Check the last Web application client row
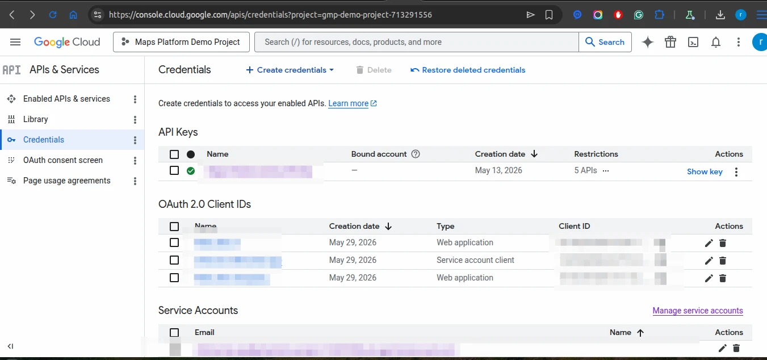The image size is (767, 360). coord(174,278)
